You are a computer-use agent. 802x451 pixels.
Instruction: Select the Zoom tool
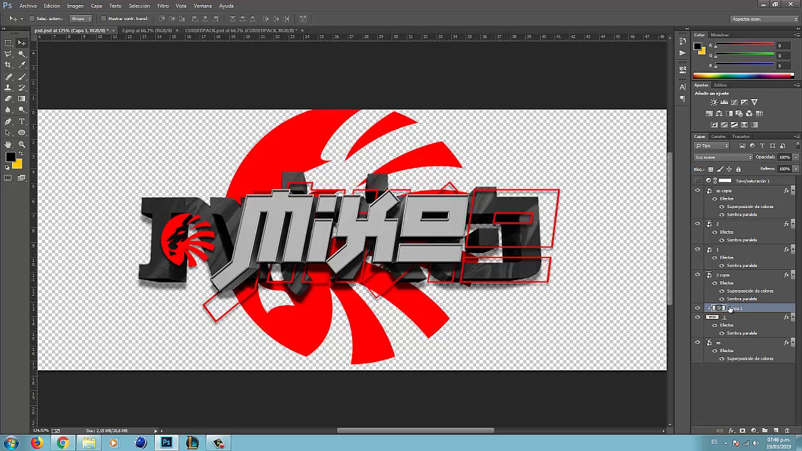pyautogui.click(x=21, y=144)
